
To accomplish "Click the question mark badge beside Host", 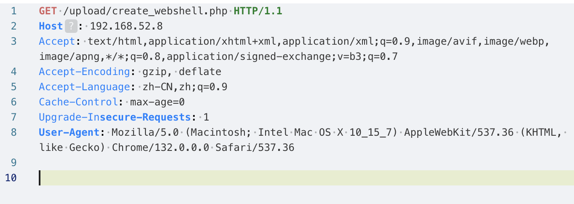I will pyautogui.click(x=71, y=26).
